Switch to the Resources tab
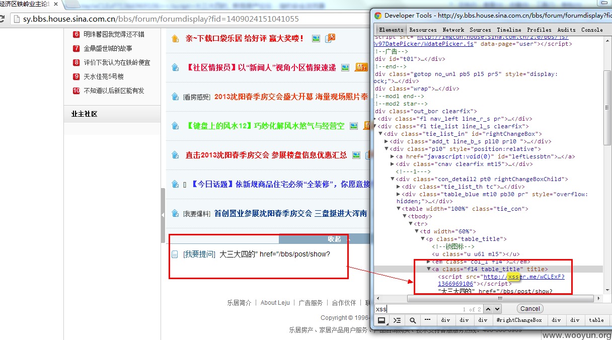The height and width of the screenshot is (340, 612). click(x=423, y=30)
